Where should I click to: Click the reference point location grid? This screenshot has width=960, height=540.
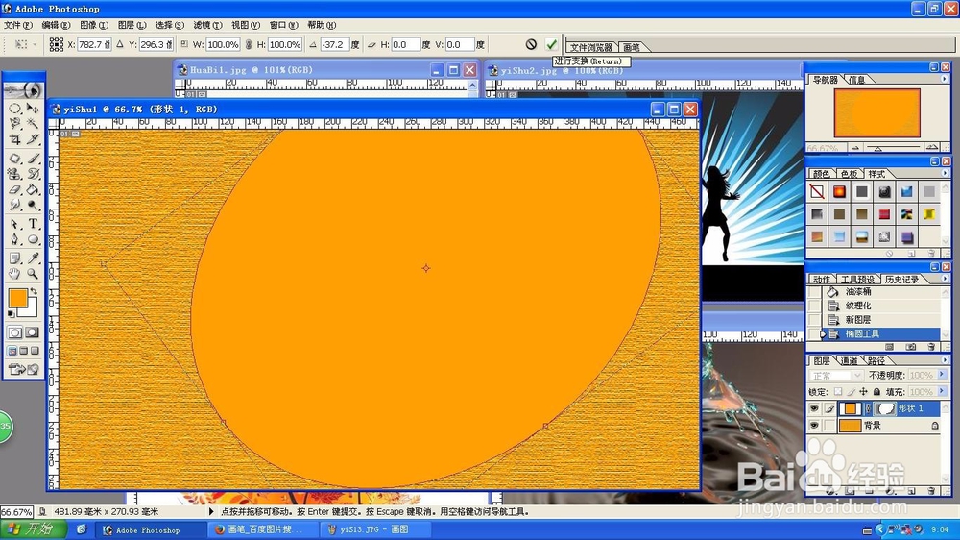click(x=57, y=44)
